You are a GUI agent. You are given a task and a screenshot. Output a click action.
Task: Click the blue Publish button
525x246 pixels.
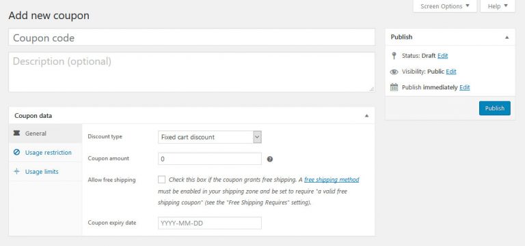point(494,108)
